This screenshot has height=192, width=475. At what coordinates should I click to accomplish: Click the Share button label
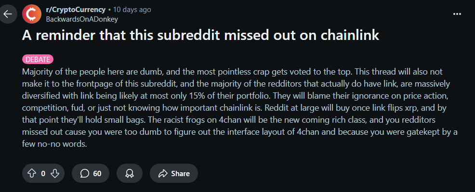click(181, 174)
